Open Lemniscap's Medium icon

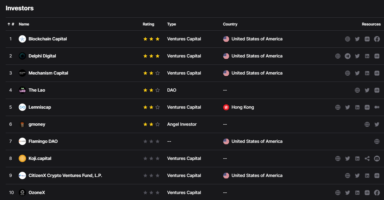pos(377,107)
